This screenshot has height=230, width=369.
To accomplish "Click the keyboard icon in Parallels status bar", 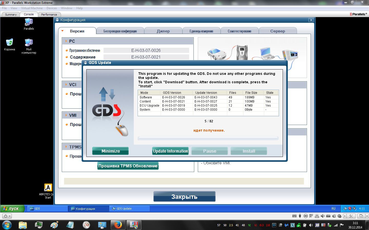I will (294, 216).
